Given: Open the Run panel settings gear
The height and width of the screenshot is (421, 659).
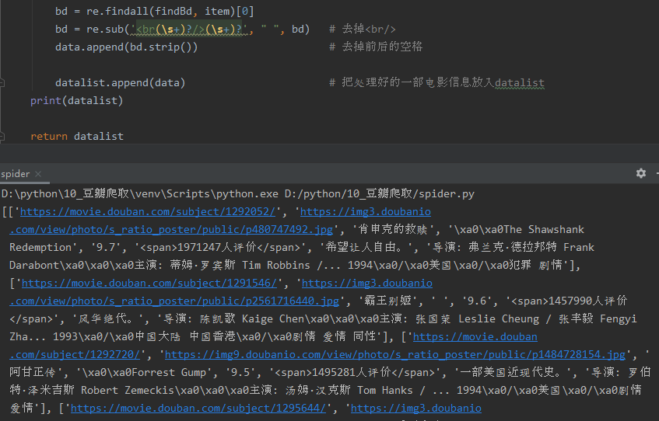Looking at the screenshot, I should (x=641, y=173).
